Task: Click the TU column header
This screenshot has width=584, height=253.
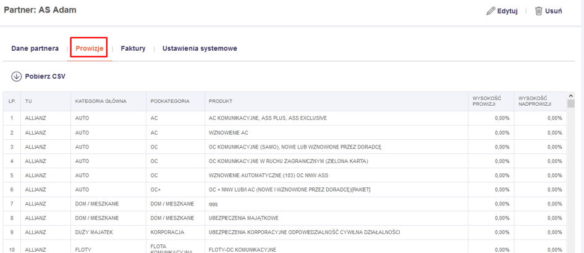Action: pyautogui.click(x=29, y=101)
